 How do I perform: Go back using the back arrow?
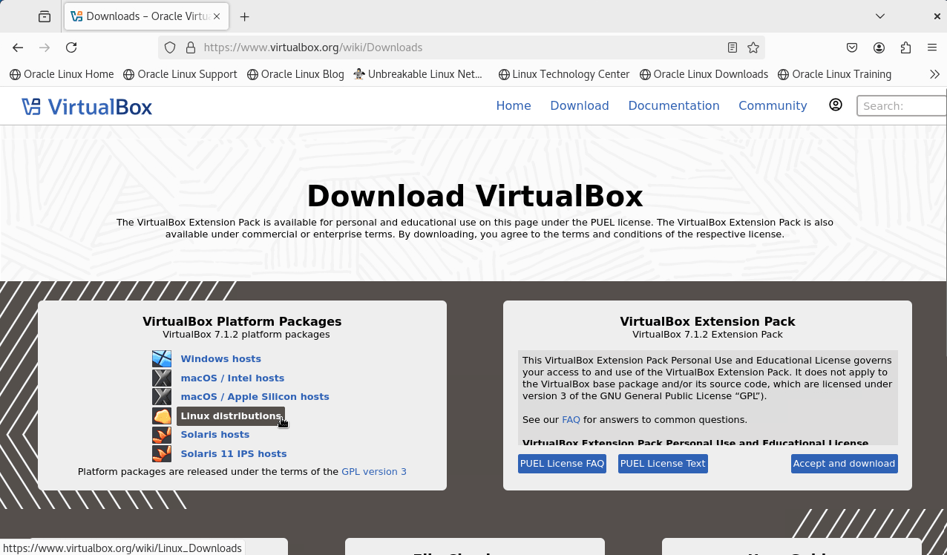tap(18, 47)
